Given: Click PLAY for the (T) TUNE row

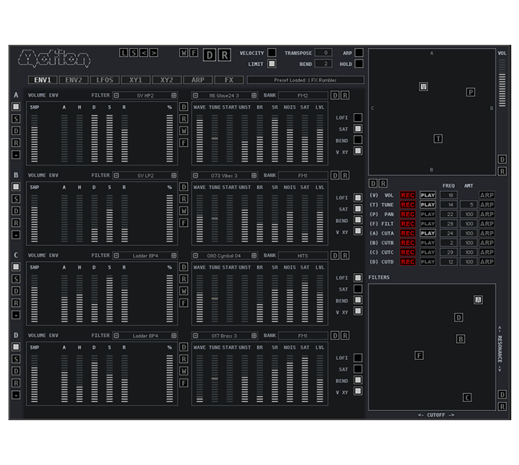Looking at the screenshot, I should tap(428, 204).
